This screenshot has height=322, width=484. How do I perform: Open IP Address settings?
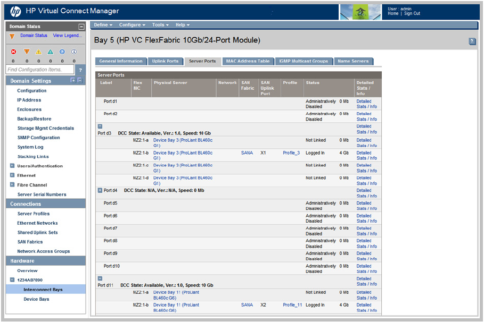click(x=29, y=100)
